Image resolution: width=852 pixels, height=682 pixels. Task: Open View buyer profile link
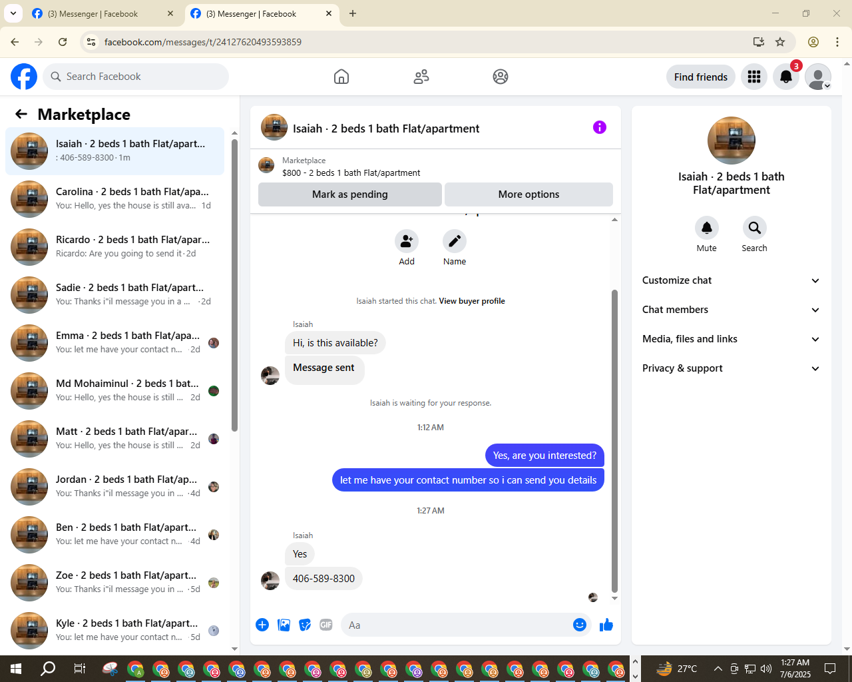[x=472, y=301]
